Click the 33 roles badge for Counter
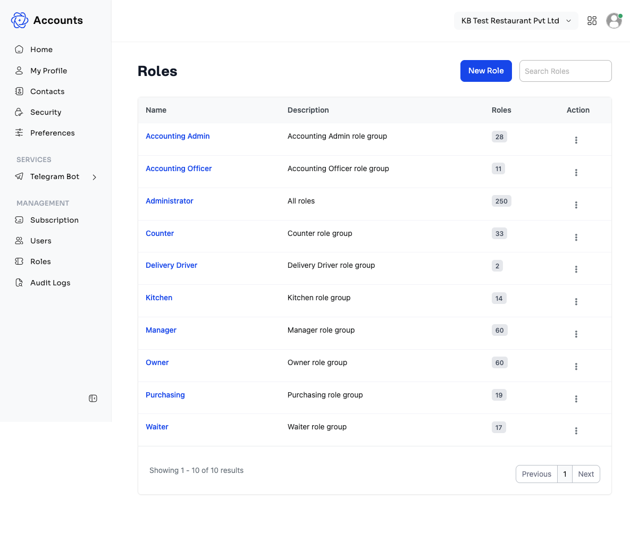 coord(499,233)
